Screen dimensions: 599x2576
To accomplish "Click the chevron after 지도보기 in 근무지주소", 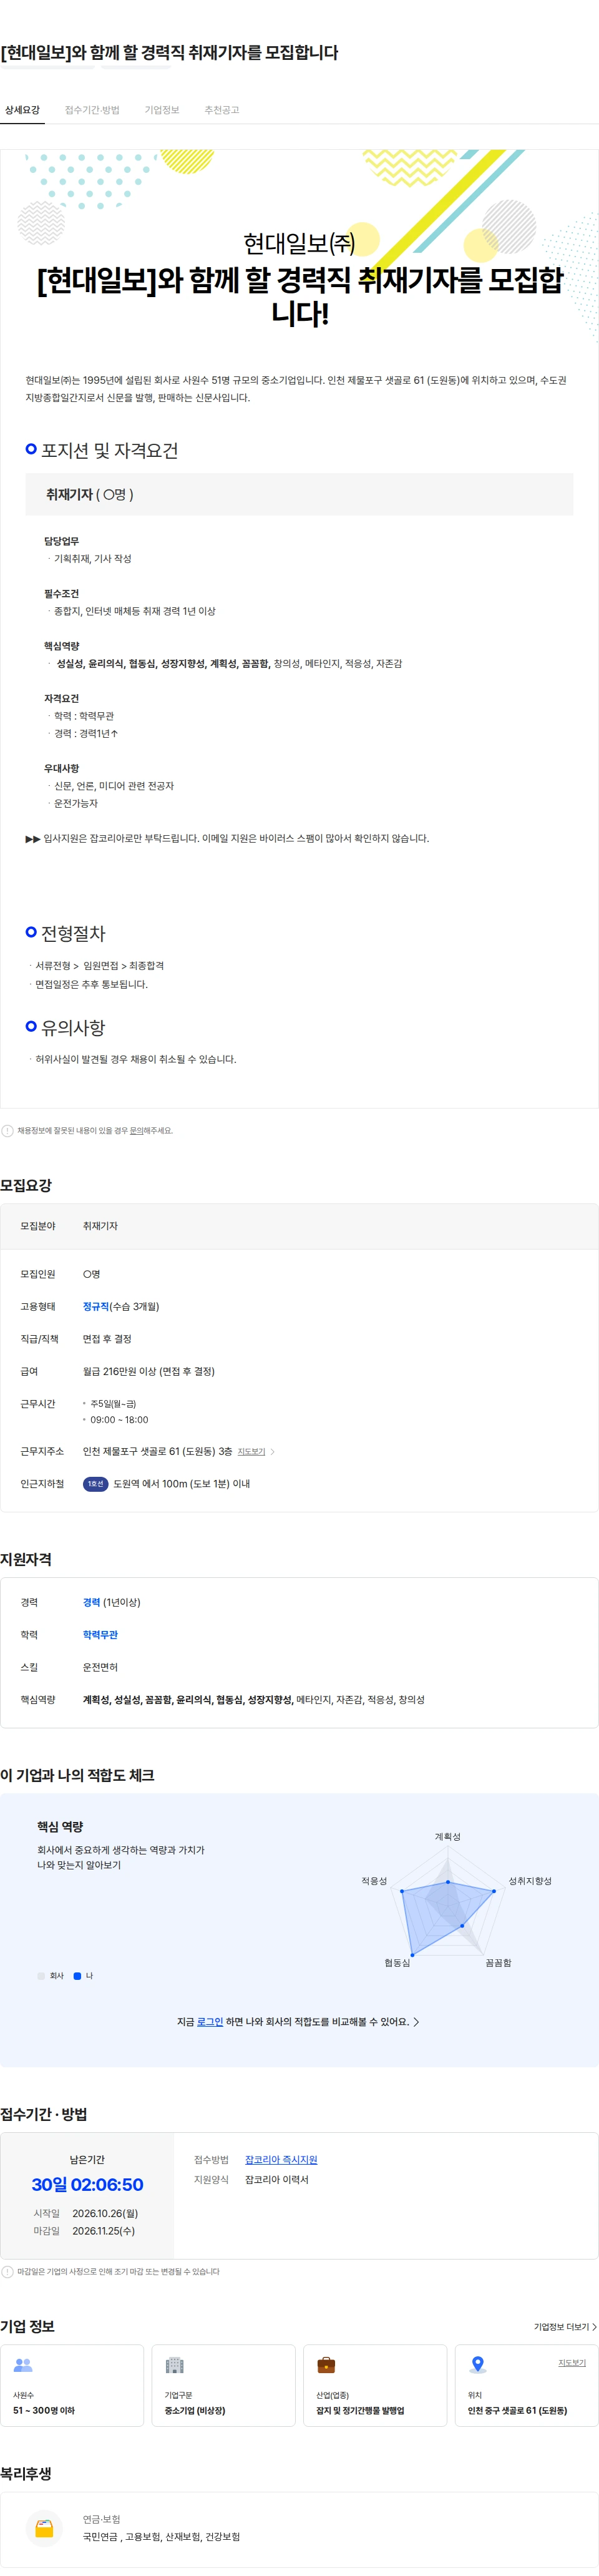I will click(272, 1451).
